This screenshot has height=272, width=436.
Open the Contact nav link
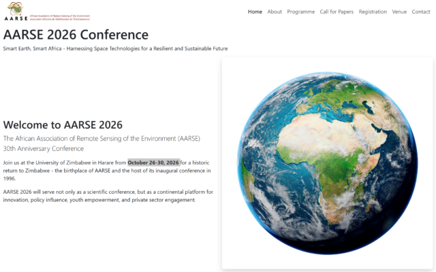(x=421, y=12)
